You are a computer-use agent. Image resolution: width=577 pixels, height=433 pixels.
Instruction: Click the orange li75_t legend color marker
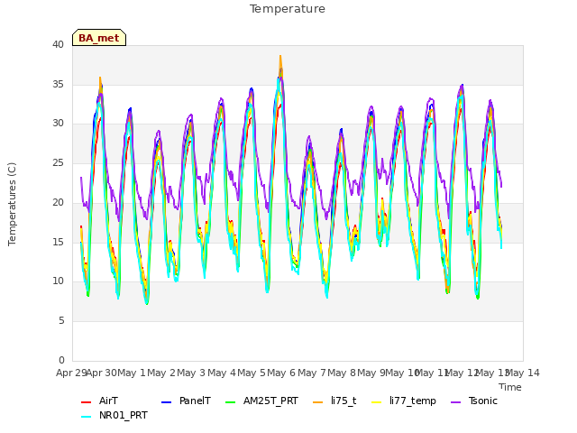318,402
